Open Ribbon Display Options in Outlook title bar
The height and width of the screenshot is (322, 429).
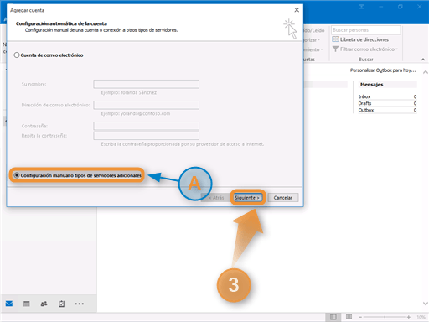pos(361,7)
